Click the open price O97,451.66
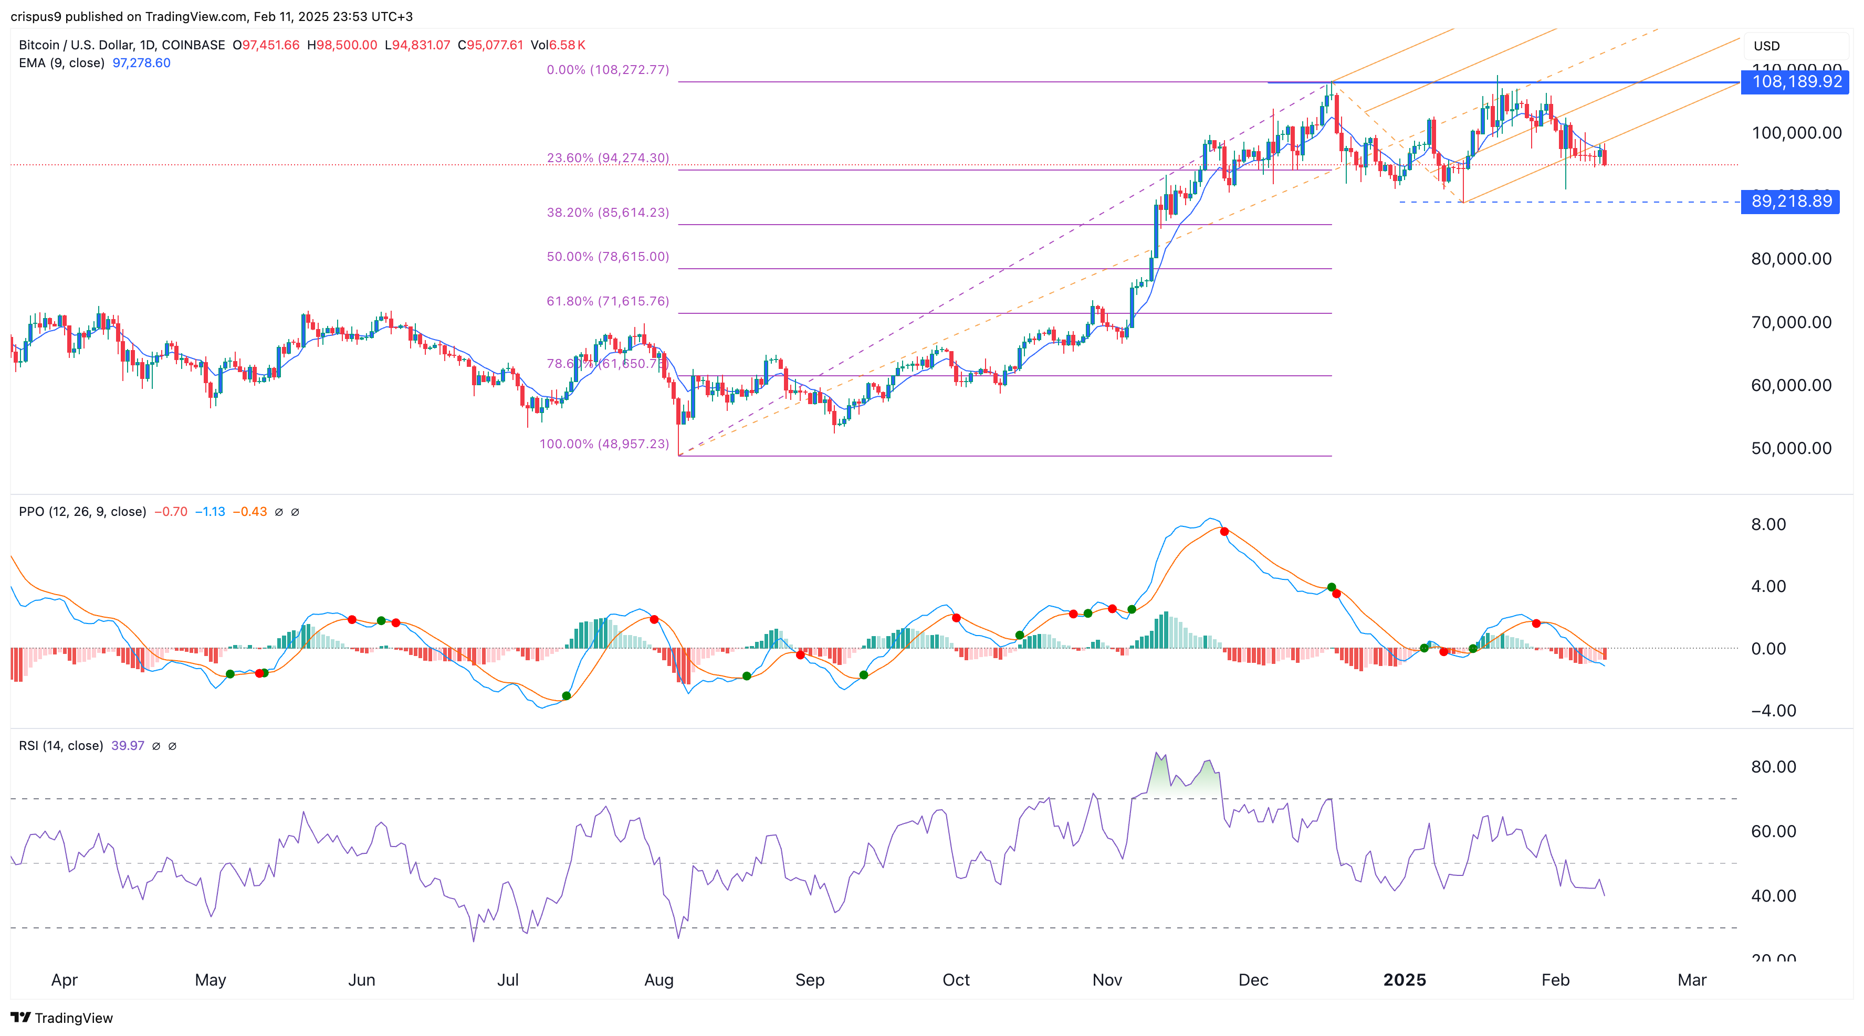Screen dimensions: 1864x1036 click(266, 45)
